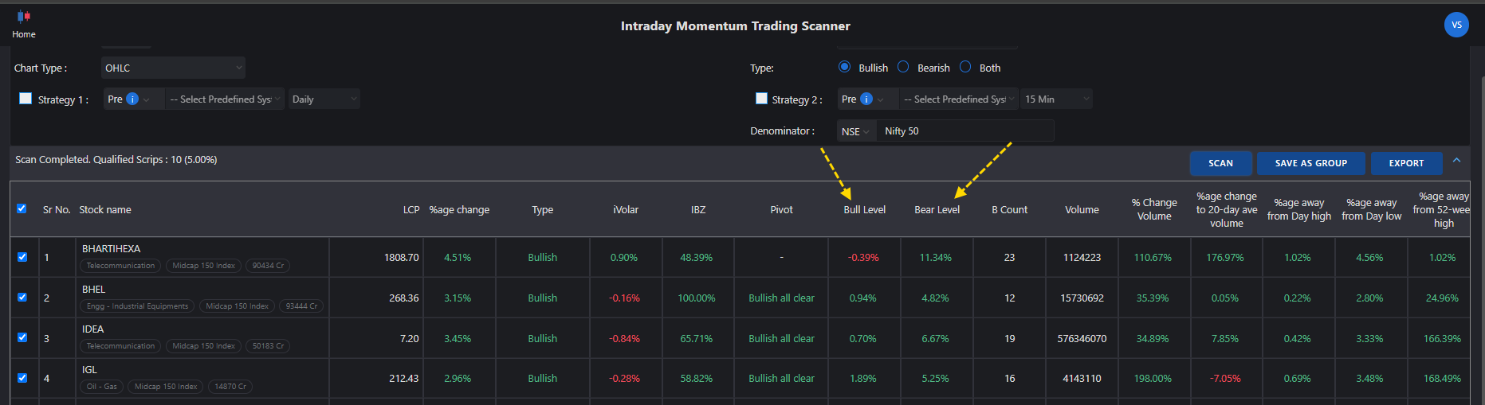Sort by Bear Level column header

(x=937, y=210)
